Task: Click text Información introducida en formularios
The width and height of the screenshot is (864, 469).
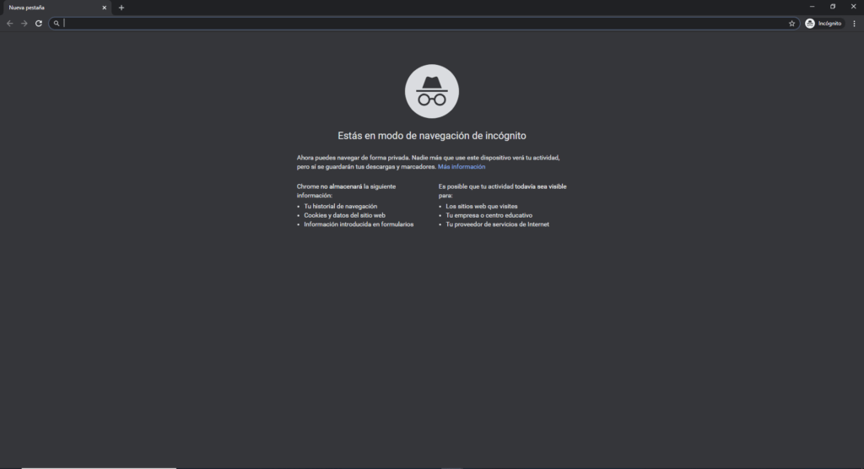Action: pos(358,224)
